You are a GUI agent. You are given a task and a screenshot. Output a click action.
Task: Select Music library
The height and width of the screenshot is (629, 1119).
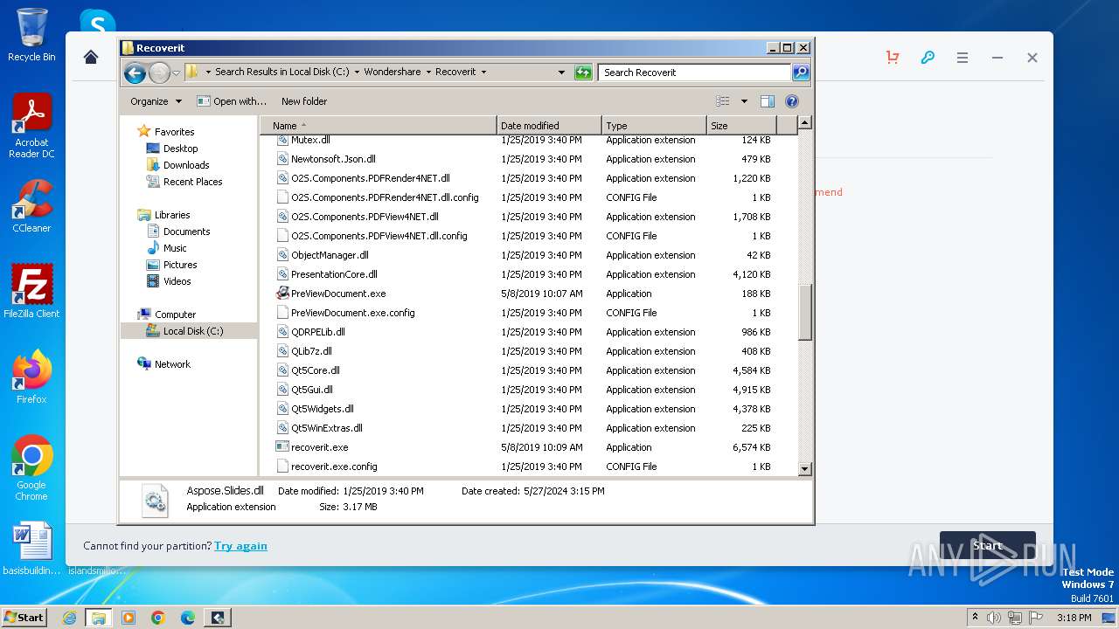175,248
